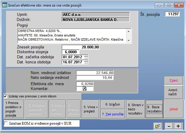Viewport: 186px width, 133px height.
Task: Click '8. Shrani v bazo rezultatov'
Action: click(x=135, y=109)
